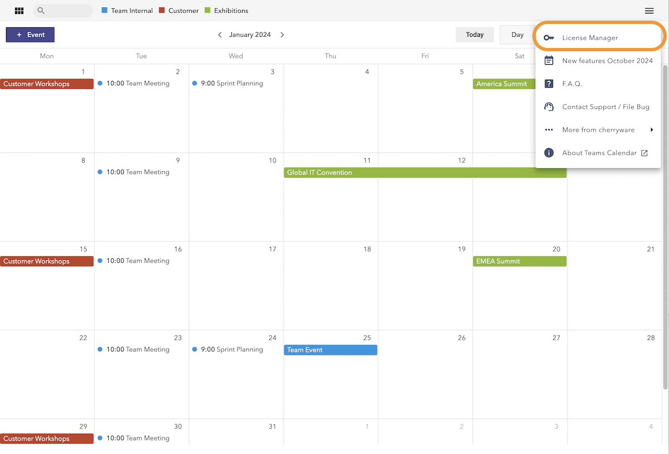This screenshot has height=454, width=669.
Task: Click the add Event button
Action: coord(30,35)
